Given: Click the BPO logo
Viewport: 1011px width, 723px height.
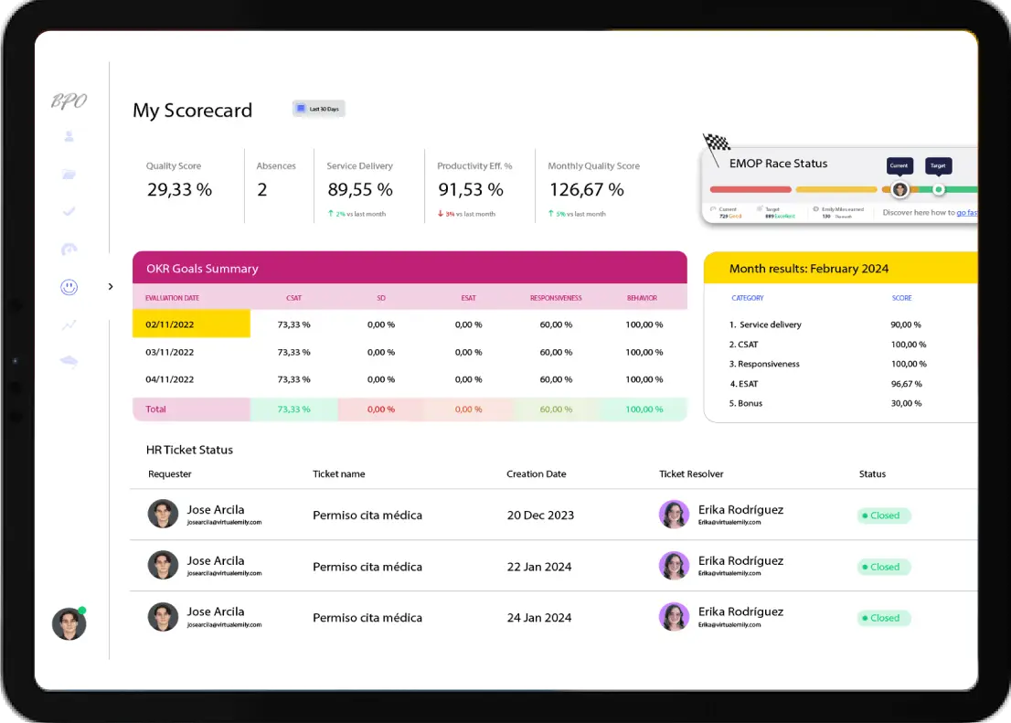Looking at the screenshot, I should (69, 101).
